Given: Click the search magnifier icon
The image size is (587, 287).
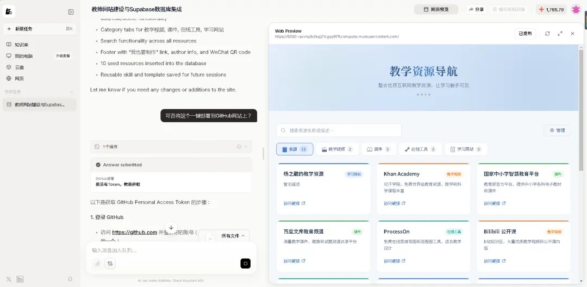Looking at the screenshot, I should coord(283,130).
